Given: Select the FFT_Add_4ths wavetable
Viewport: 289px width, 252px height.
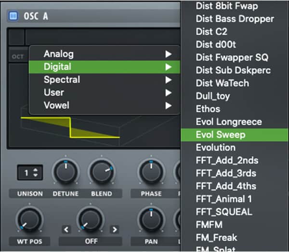Looking at the screenshot, I should (235, 186).
